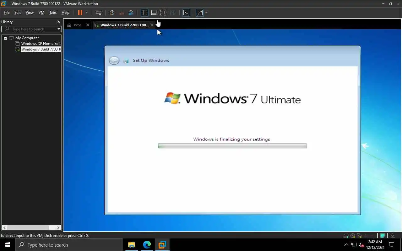
Task: Enter full screen mode from the toolbar
Action: pyautogui.click(x=163, y=13)
